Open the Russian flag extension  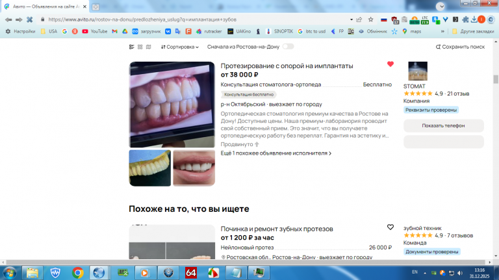[384, 19]
